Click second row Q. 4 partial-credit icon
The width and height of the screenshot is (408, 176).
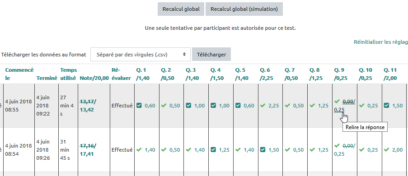pyautogui.click(x=213, y=149)
